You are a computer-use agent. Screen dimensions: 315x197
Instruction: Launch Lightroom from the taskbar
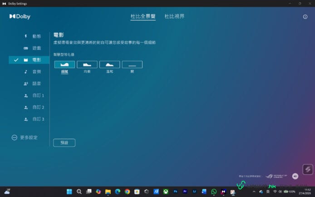[x=194, y=192]
